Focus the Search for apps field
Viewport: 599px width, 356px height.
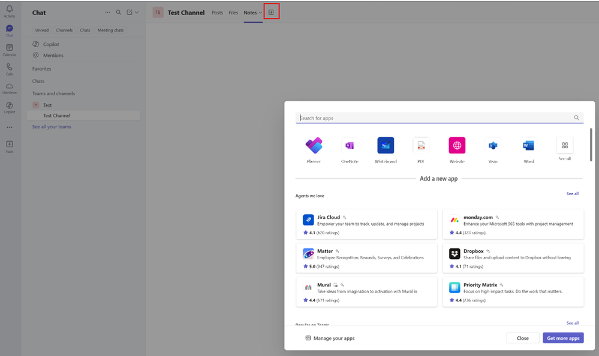coord(440,118)
